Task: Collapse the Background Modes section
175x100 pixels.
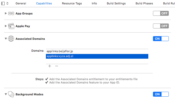Action: [x=6, y=94]
